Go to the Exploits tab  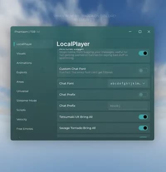(x=22, y=72)
